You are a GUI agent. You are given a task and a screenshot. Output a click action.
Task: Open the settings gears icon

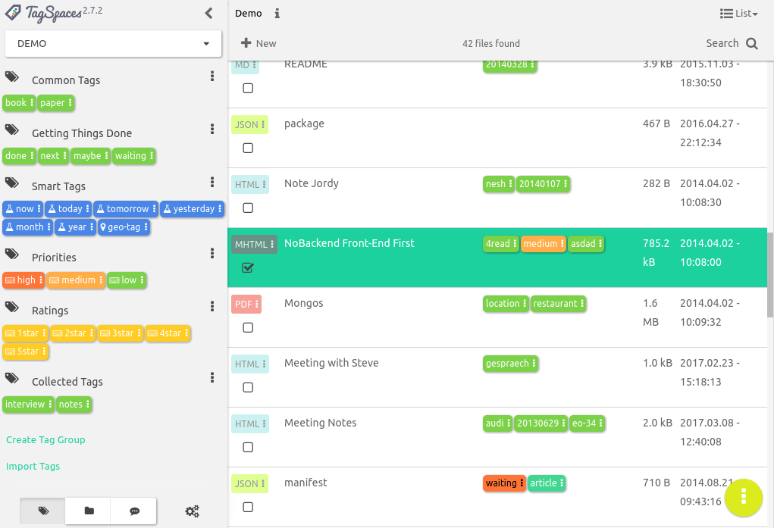tap(192, 511)
